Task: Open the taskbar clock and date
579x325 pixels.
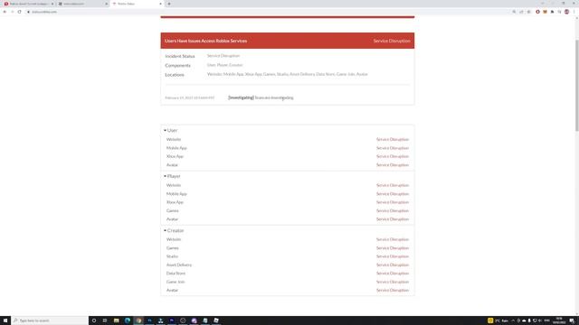Action: pyautogui.click(x=559, y=320)
